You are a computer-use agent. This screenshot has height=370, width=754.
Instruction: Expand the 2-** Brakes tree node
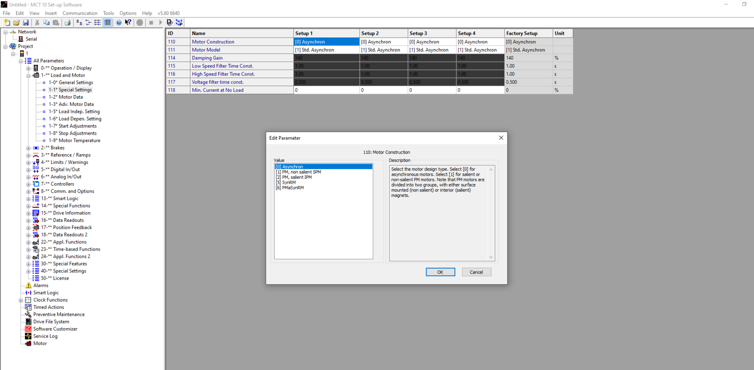point(28,148)
